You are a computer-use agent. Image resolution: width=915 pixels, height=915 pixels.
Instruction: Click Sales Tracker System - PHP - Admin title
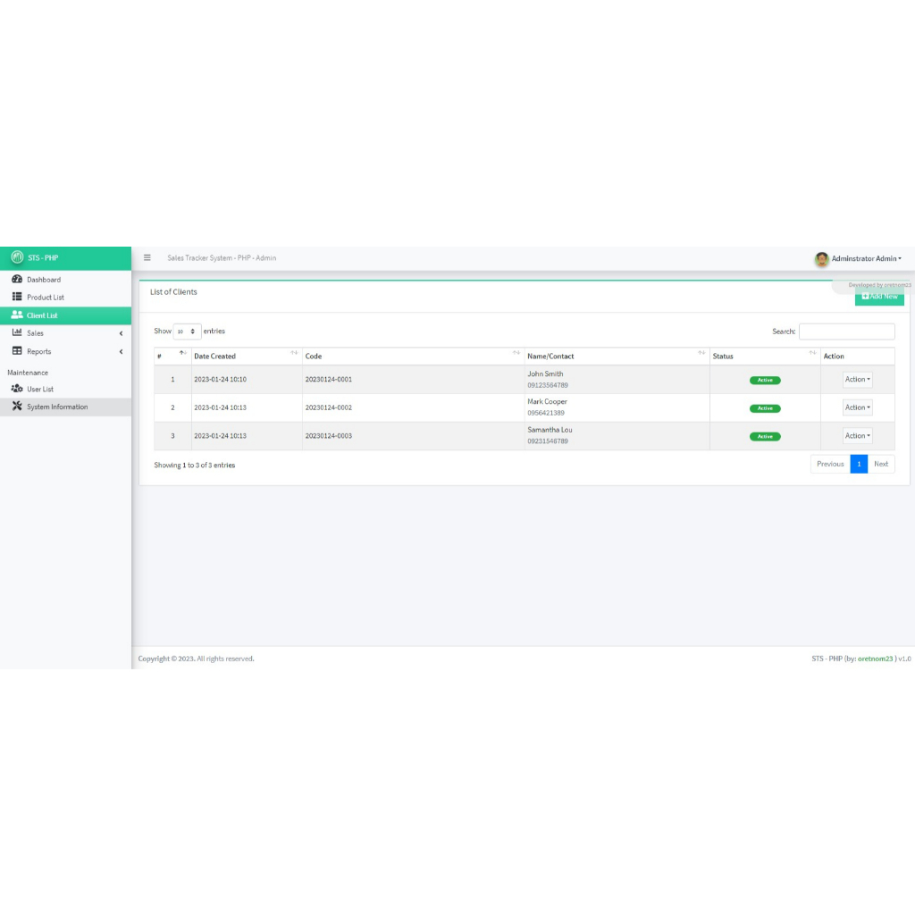click(222, 258)
